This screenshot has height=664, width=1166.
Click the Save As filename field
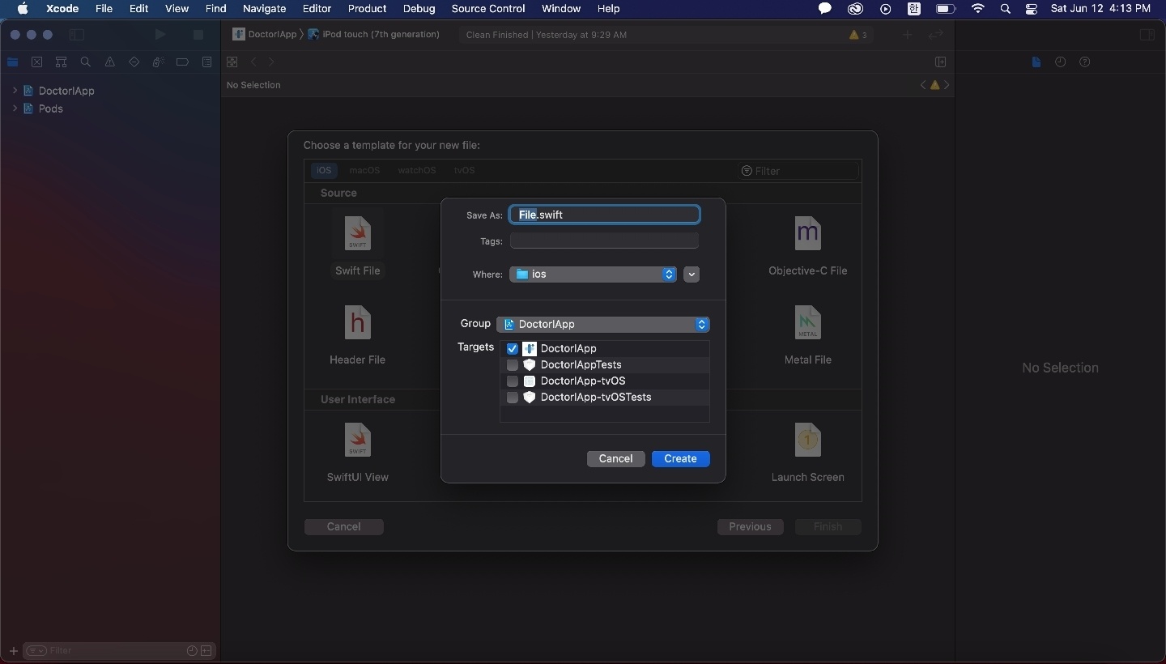tap(604, 215)
